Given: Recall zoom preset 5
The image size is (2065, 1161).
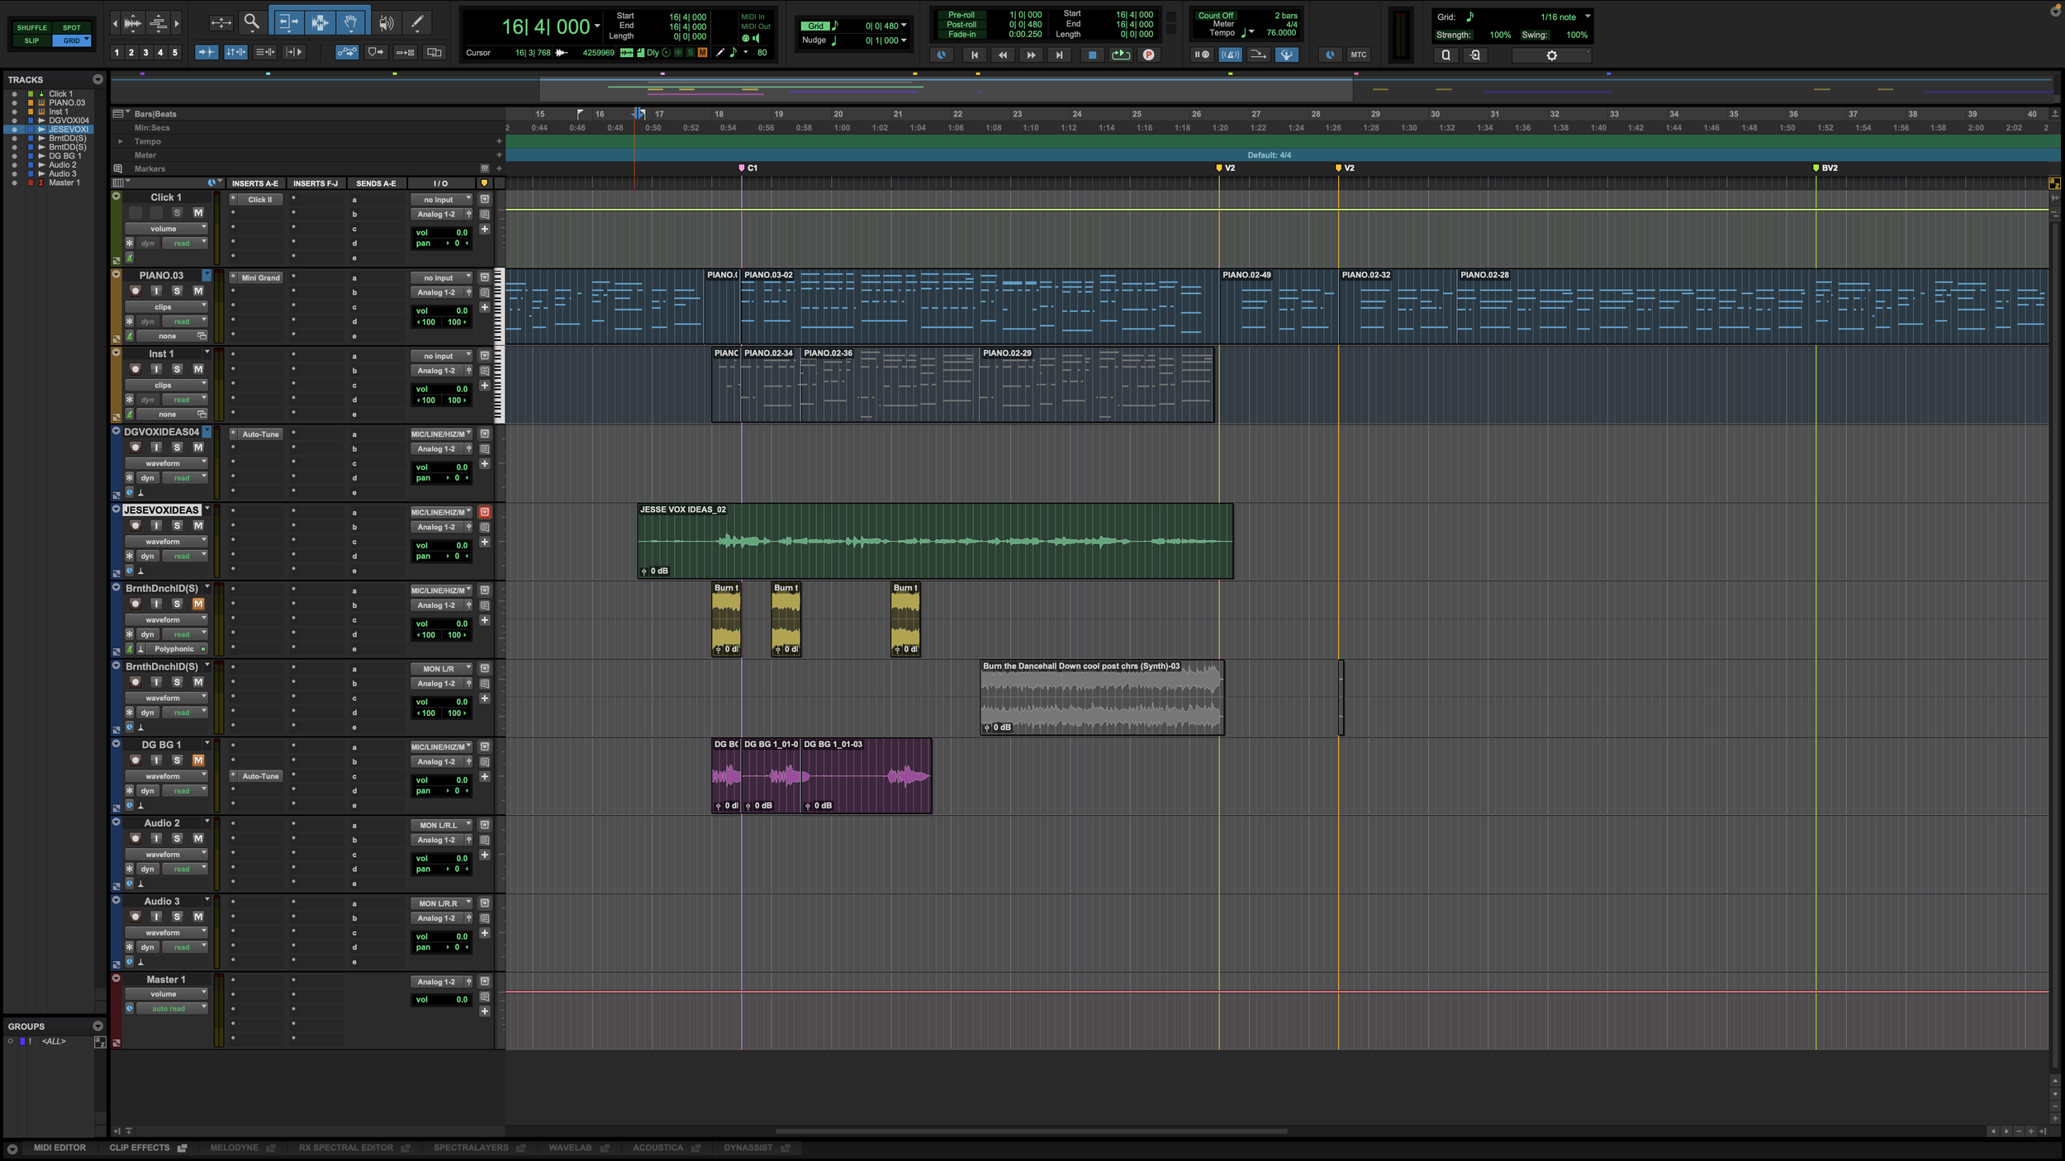Looking at the screenshot, I should pyautogui.click(x=174, y=52).
